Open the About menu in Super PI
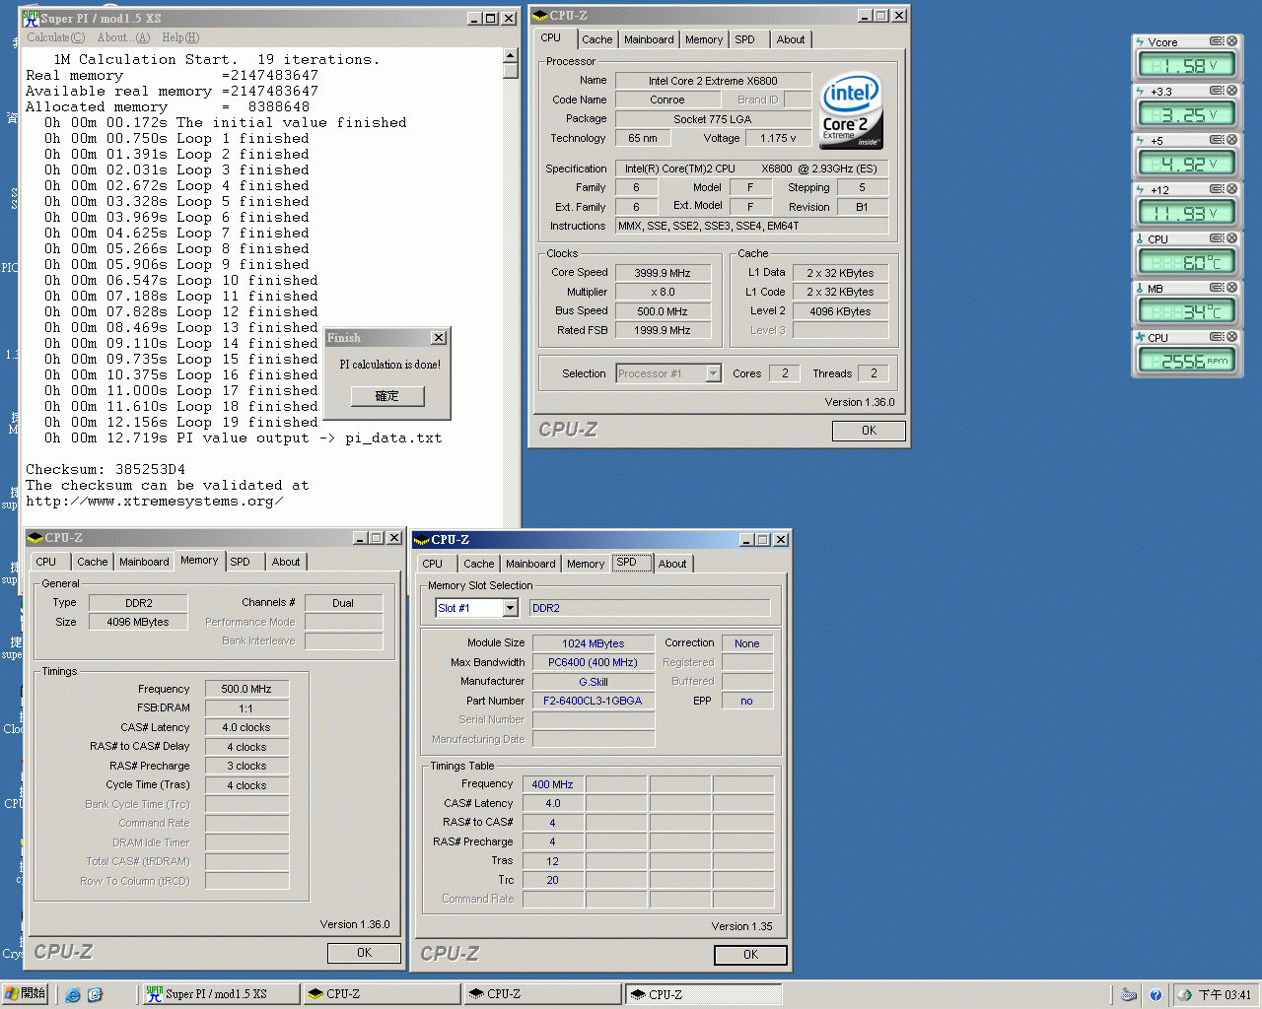1262x1009 pixels. pos(123,37)
